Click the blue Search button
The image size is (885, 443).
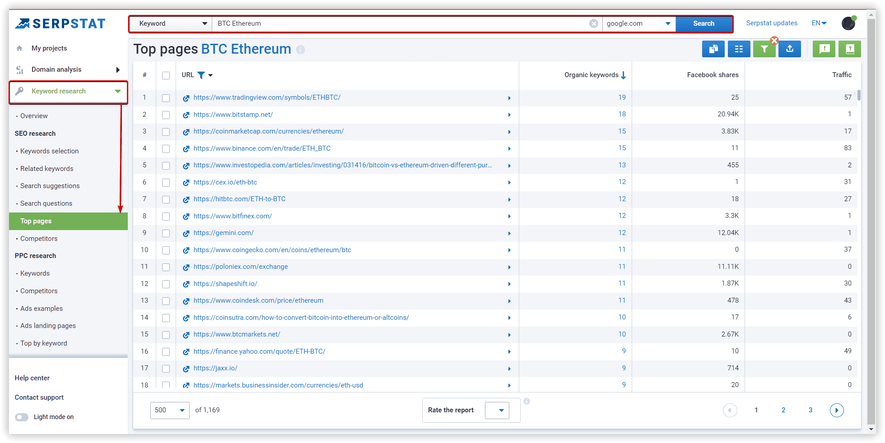[x=703, y=23]
